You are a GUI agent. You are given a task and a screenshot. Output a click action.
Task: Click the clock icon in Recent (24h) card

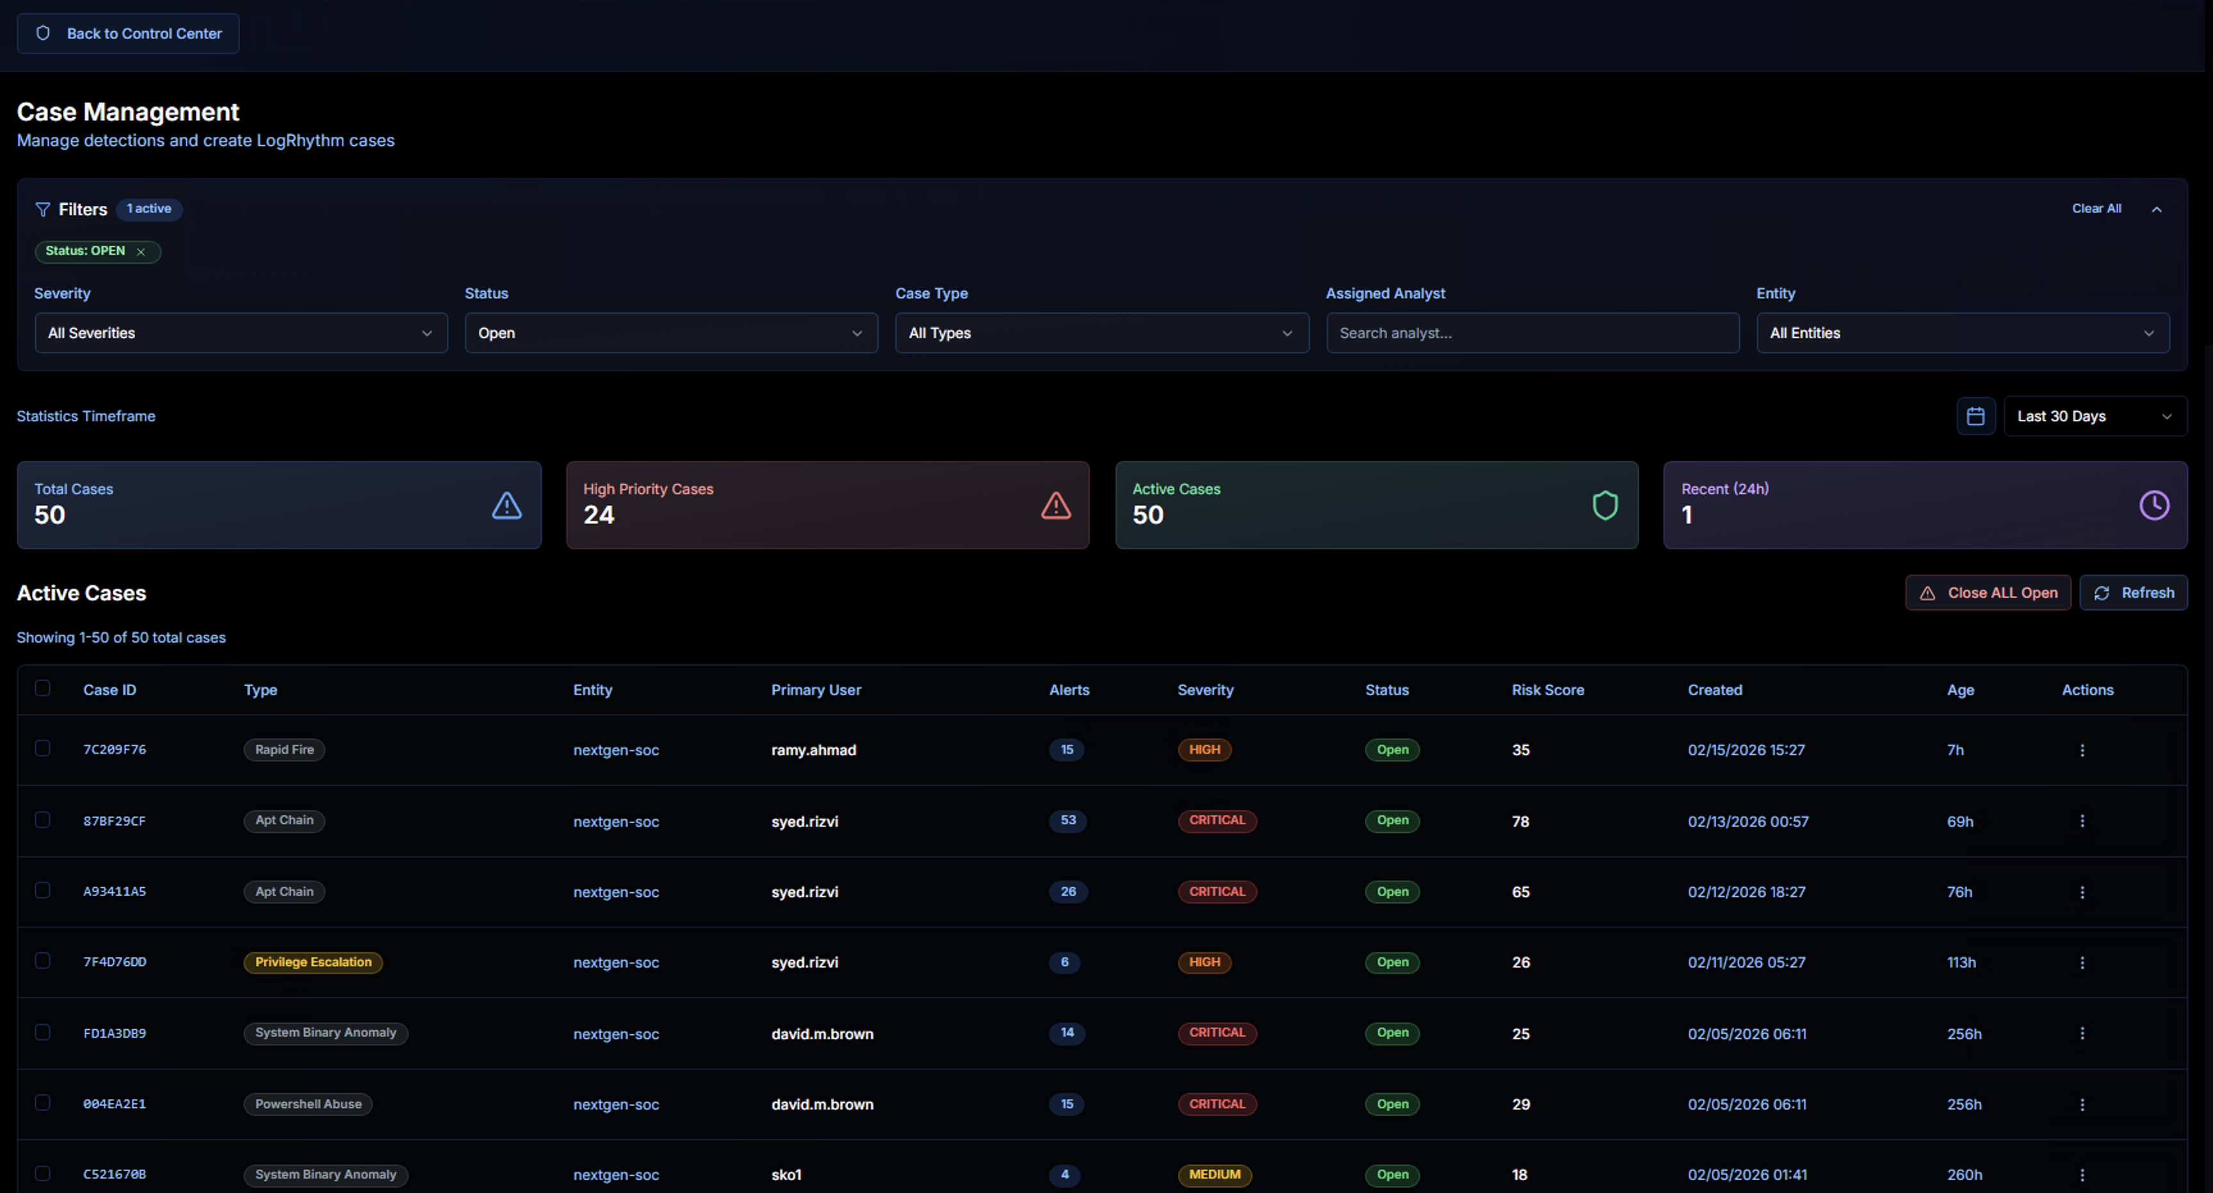(2153, 505)
